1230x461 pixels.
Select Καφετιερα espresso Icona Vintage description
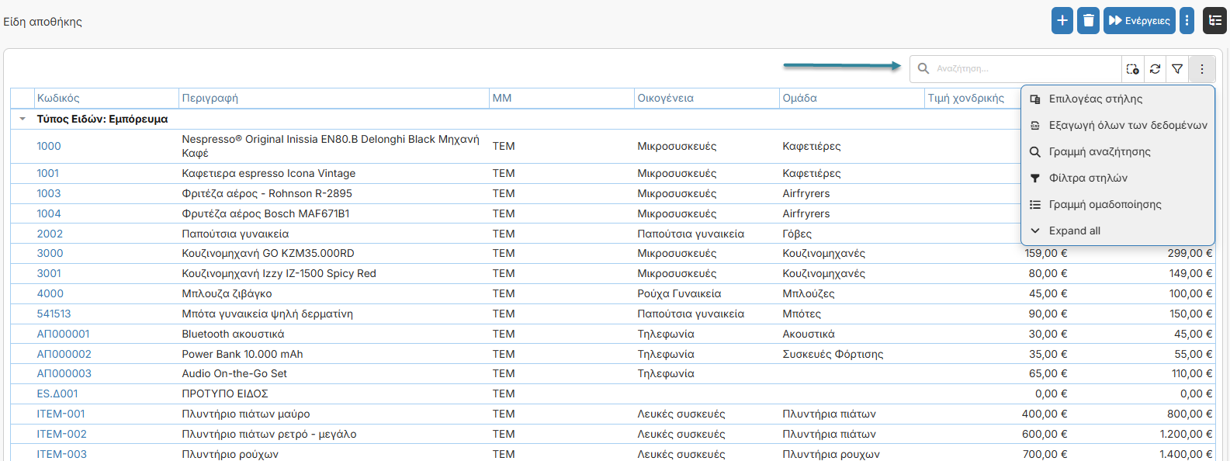(269, 173)
